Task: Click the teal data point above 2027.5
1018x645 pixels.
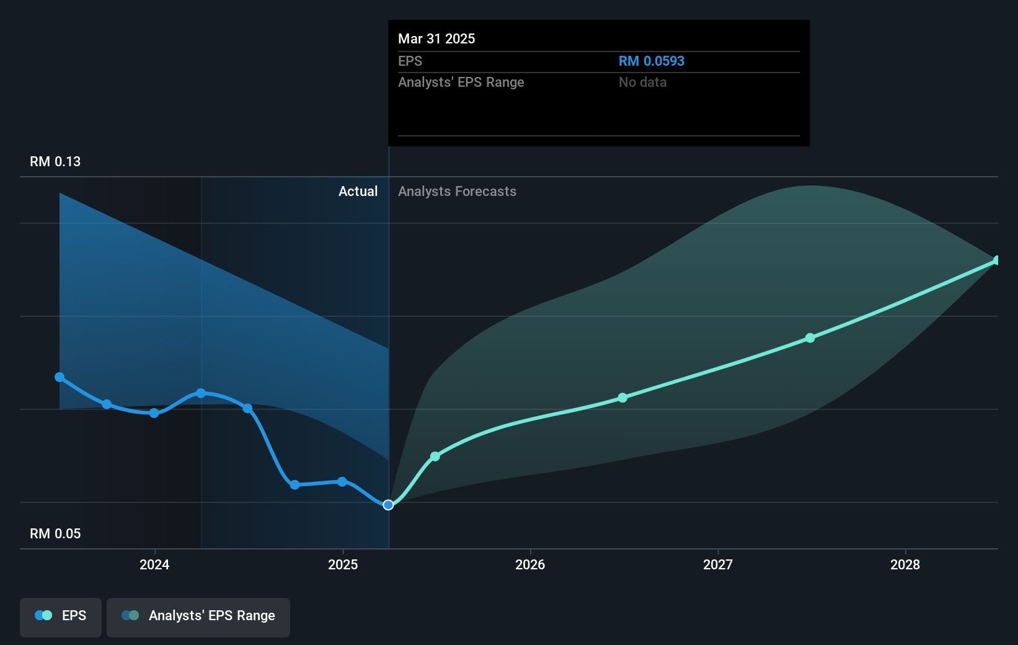Action: point(810,338)
